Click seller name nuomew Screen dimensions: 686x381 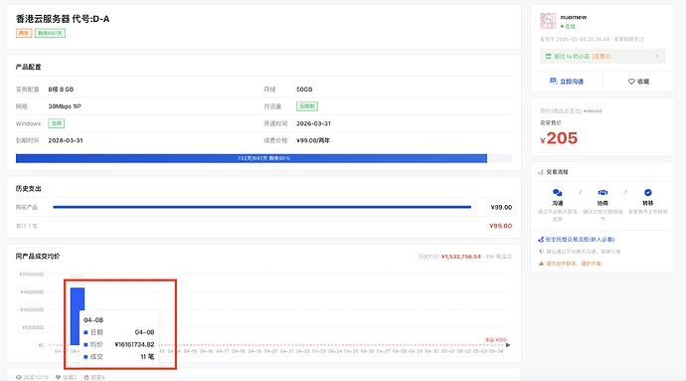pos(573,17)
